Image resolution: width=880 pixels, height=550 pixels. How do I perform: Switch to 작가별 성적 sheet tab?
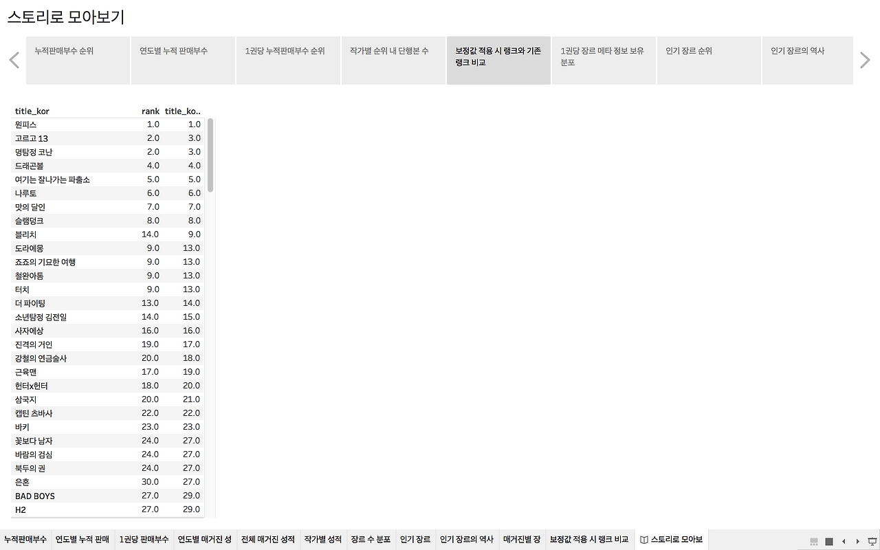323,540
